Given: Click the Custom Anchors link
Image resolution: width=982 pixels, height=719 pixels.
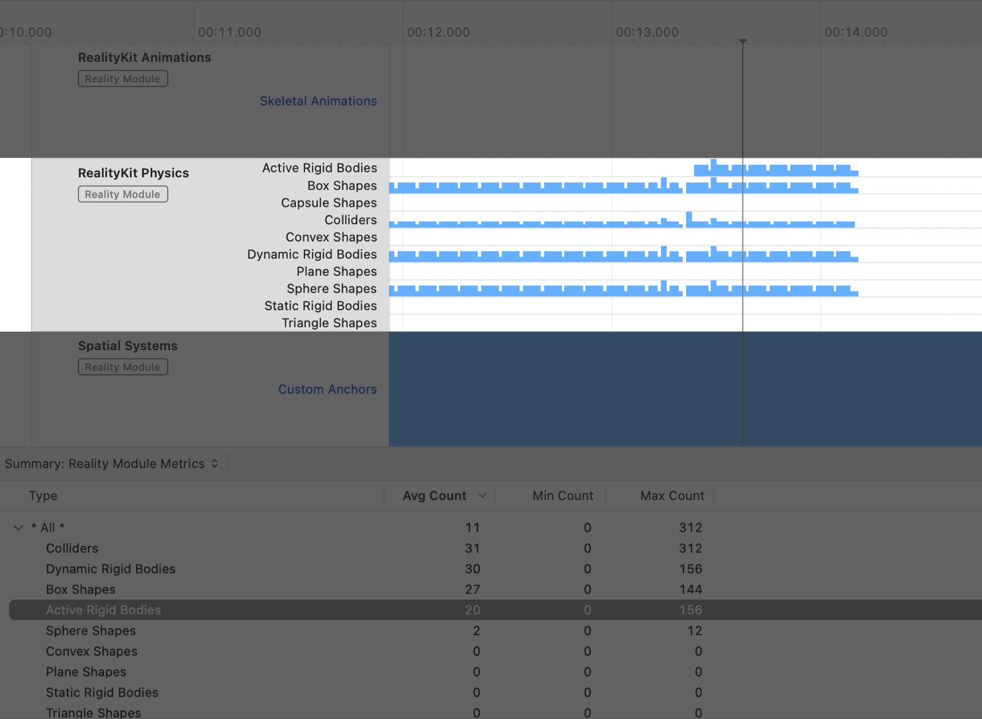Looking at the screenshot, I should coord(327,389).
